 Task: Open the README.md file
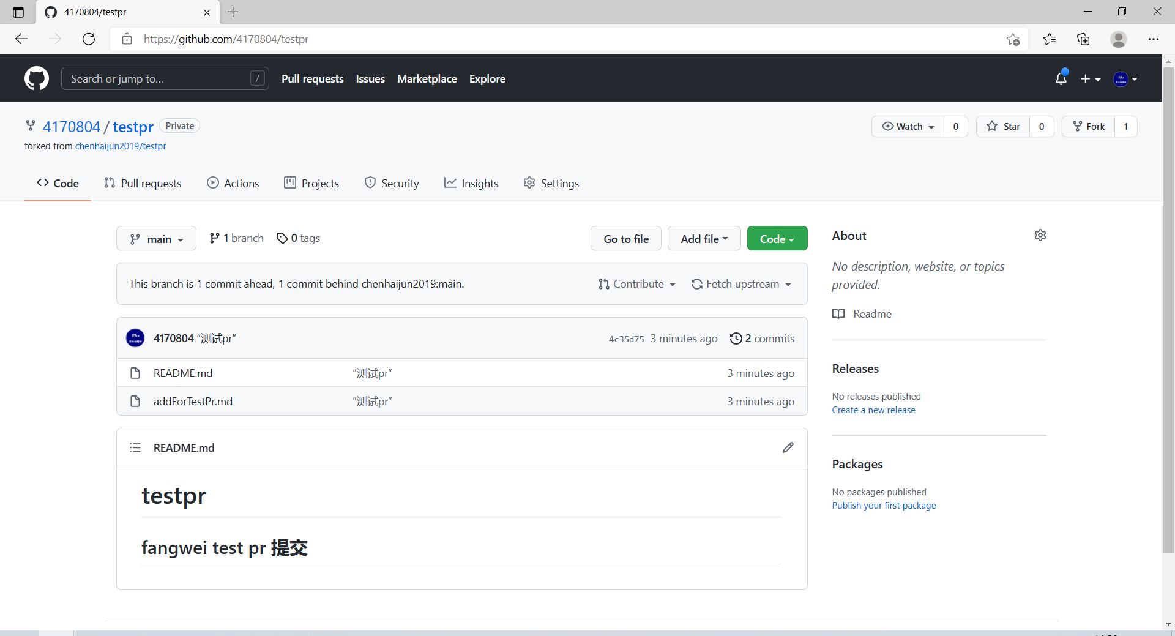pyautogui.click(x=183, y=373)
